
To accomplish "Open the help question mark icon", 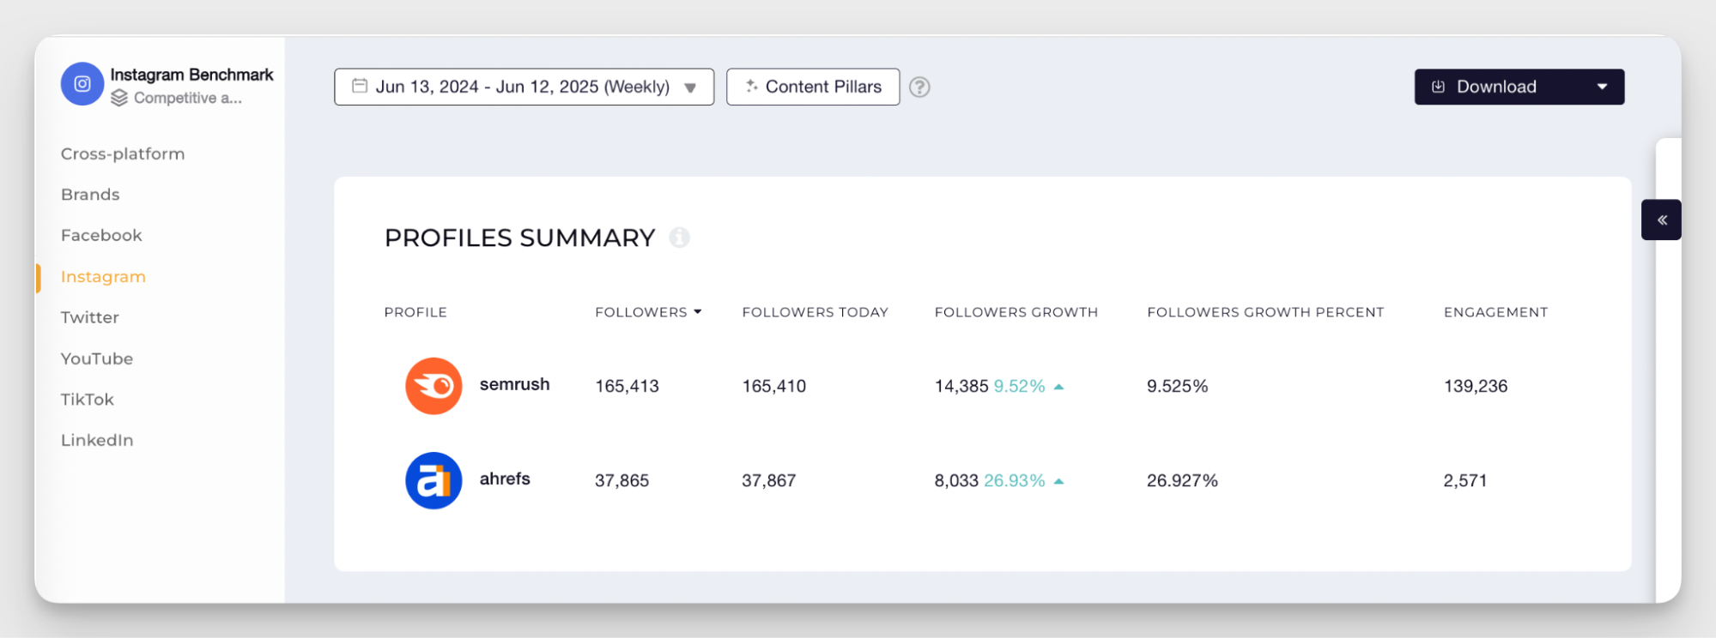I will tap(919, 87).
